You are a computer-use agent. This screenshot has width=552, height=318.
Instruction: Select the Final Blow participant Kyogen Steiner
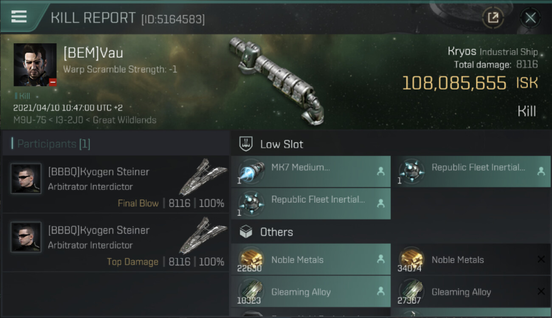[99, 172]
